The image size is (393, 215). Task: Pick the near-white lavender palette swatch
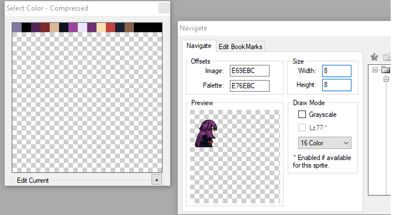[83, 27]
